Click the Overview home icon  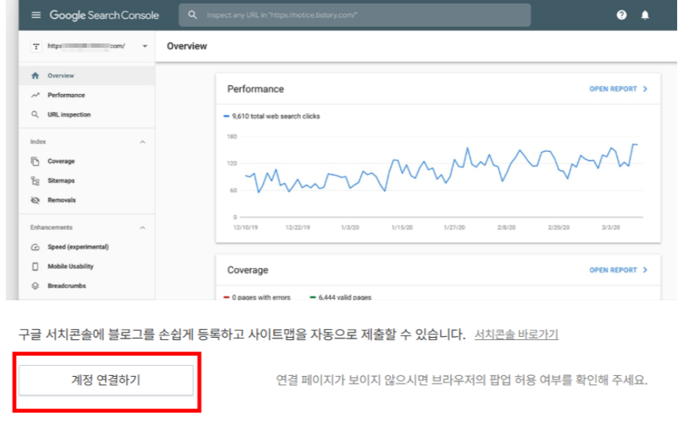tap(35, 75)
